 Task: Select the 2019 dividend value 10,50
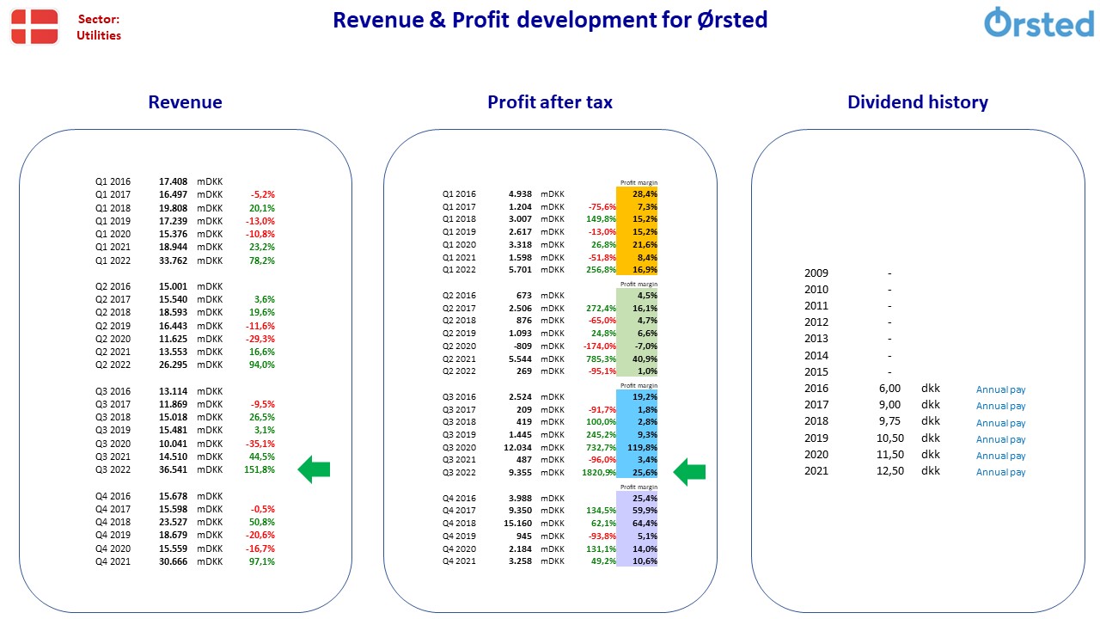pyautogui.click(x=889, y=438)
